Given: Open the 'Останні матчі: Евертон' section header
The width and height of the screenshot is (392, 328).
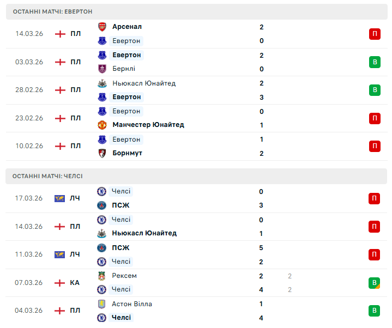Looking at the screenshot, I should 53,11.
